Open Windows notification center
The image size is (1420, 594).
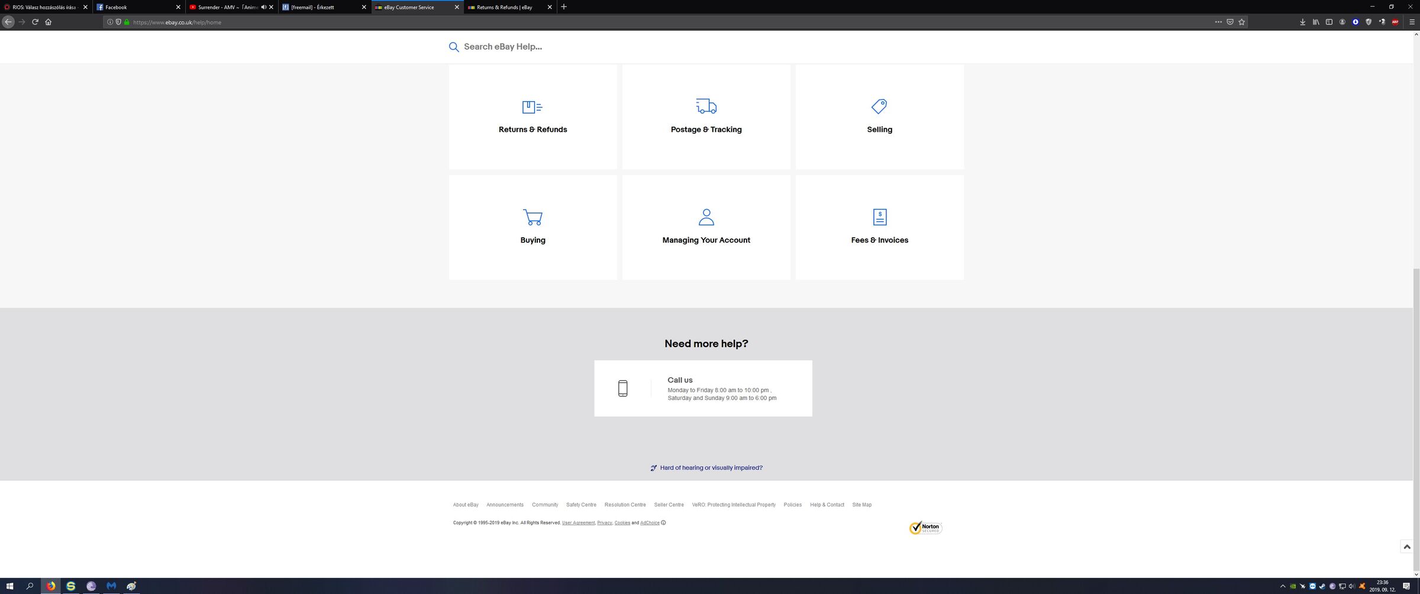[1406, 586]
